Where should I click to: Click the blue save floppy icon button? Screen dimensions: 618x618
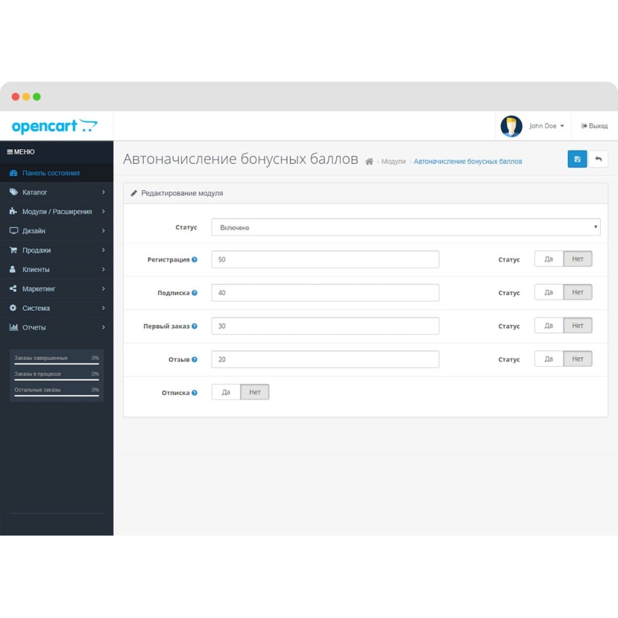pyautogui.click(x=577, y=159)
